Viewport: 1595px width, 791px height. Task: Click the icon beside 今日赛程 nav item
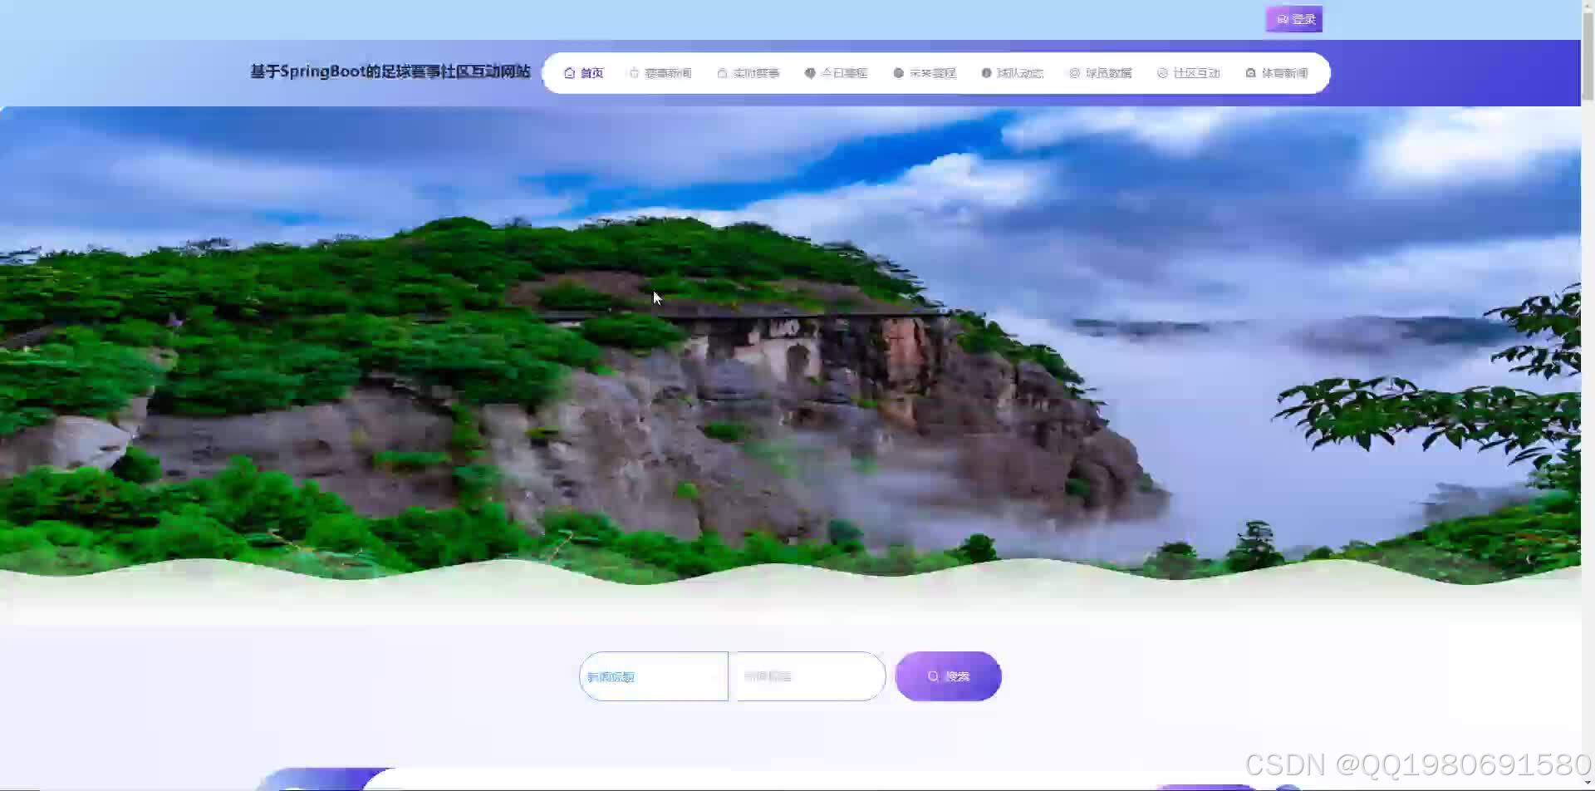click(x=810, y=72)
